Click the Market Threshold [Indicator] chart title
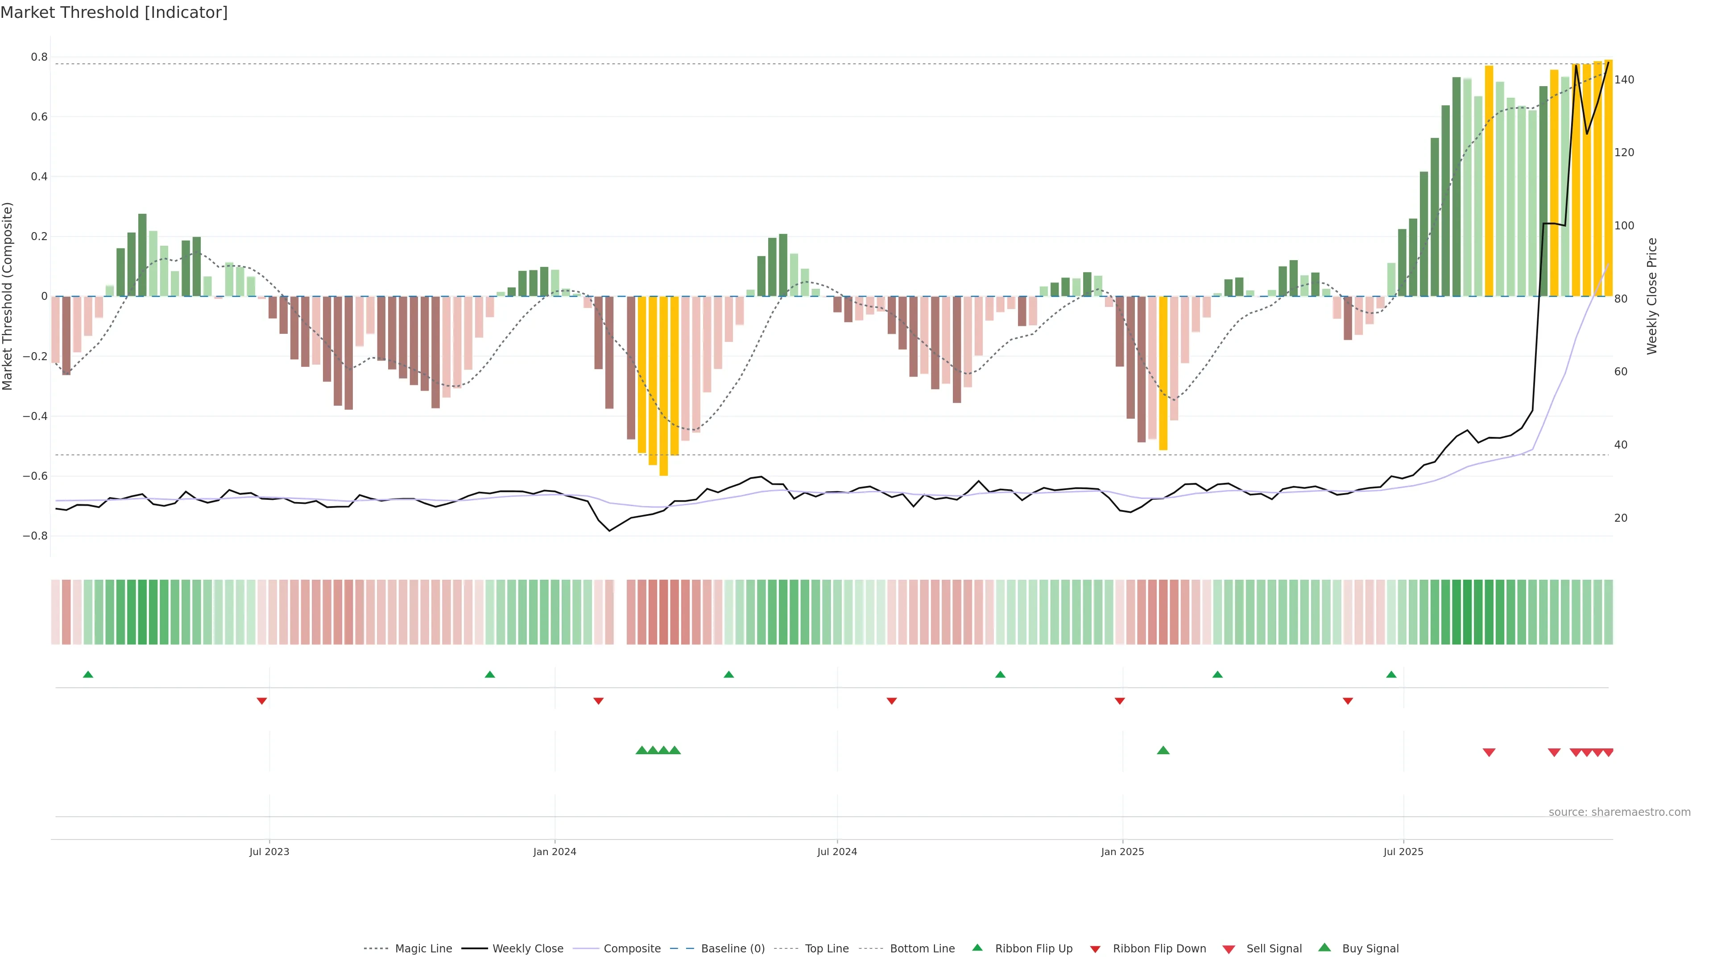This screenshot has width=1713, height=964. point(114,12)
